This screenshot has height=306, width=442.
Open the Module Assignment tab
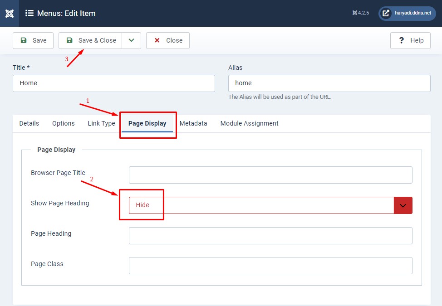click(x=249, y=123)
